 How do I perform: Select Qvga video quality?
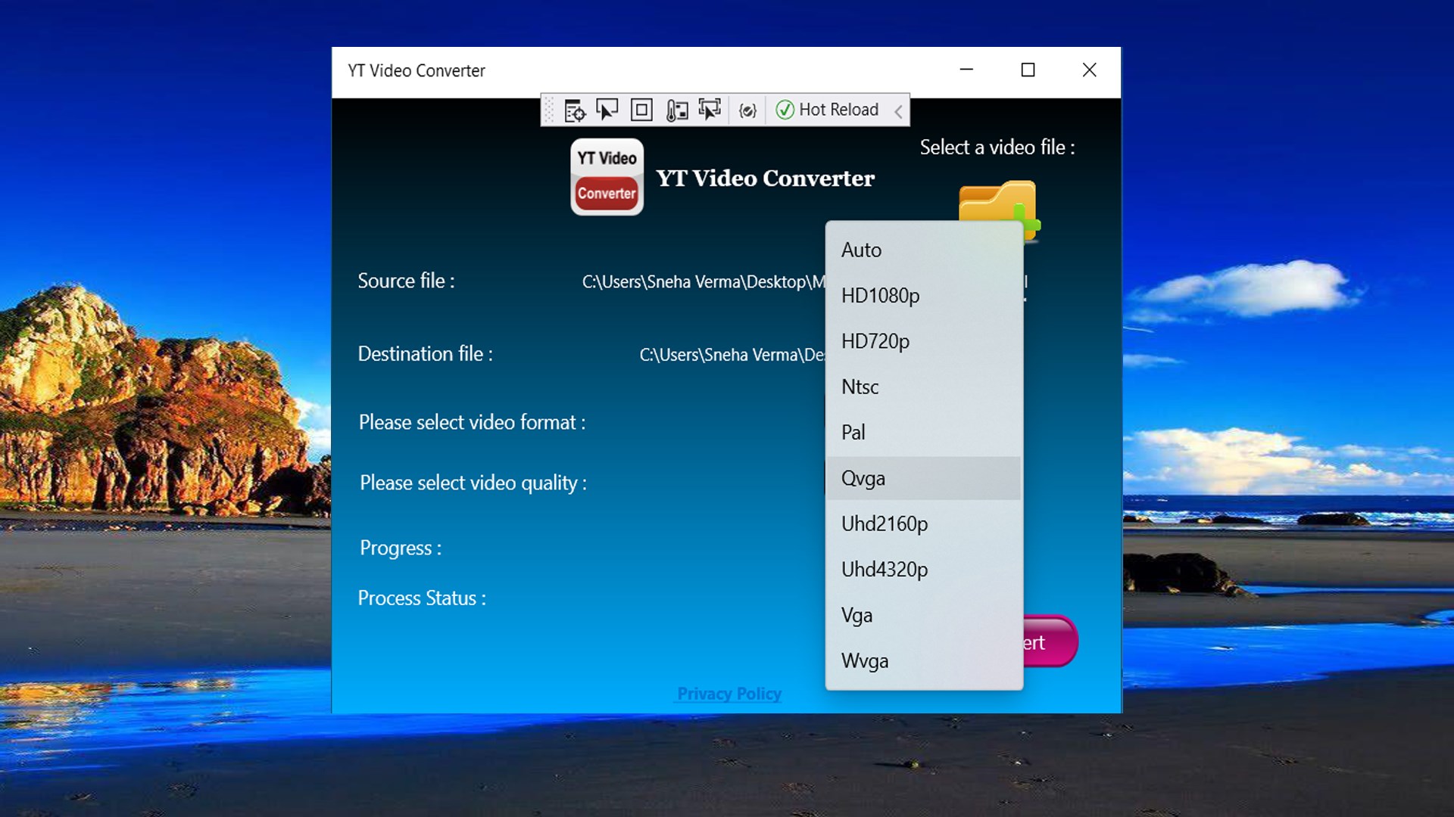click(863, 478)
